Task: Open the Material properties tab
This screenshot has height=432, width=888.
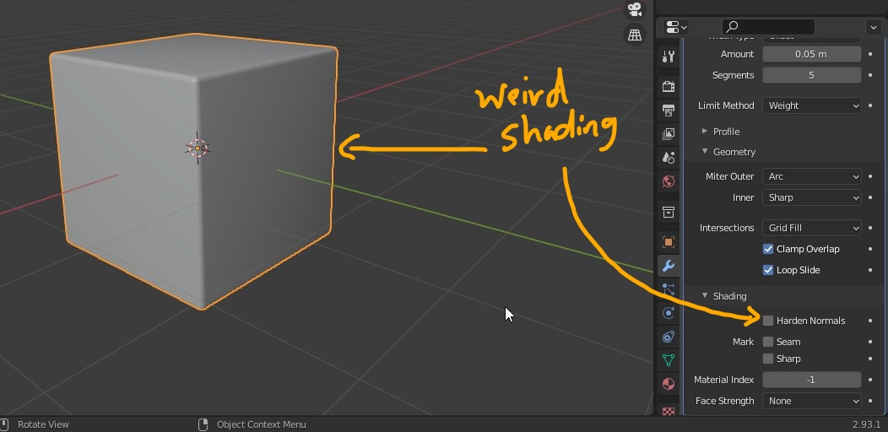Action: pos(669,384)
